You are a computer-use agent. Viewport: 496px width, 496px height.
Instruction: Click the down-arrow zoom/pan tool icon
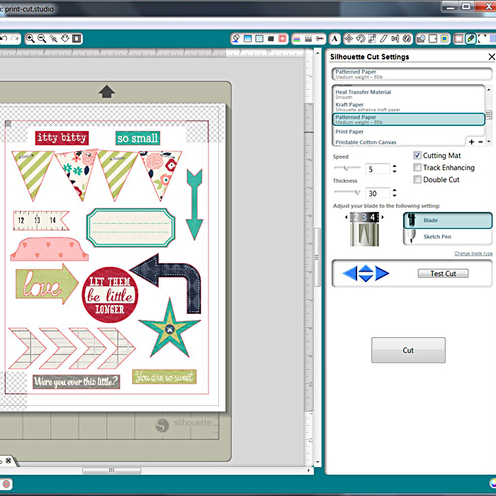point(65,38)
